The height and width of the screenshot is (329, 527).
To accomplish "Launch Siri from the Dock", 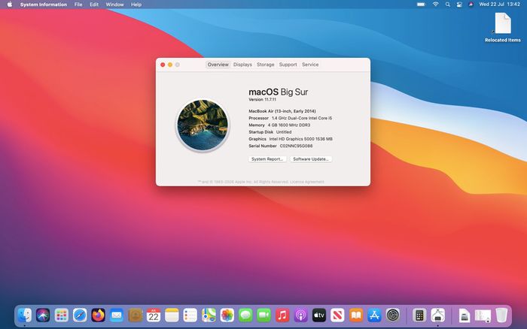I will (43, 315).
